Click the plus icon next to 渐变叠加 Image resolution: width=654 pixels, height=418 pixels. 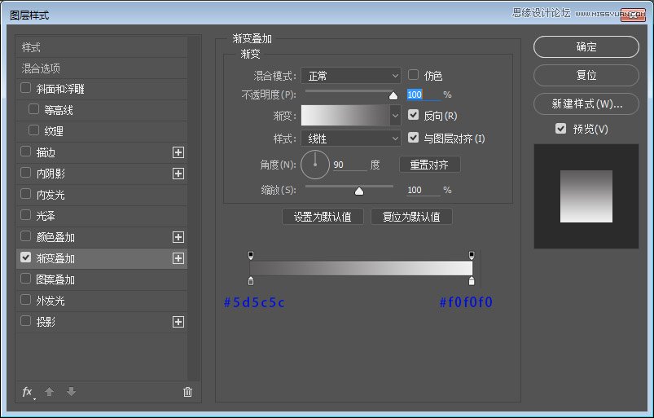coord(178,258)
